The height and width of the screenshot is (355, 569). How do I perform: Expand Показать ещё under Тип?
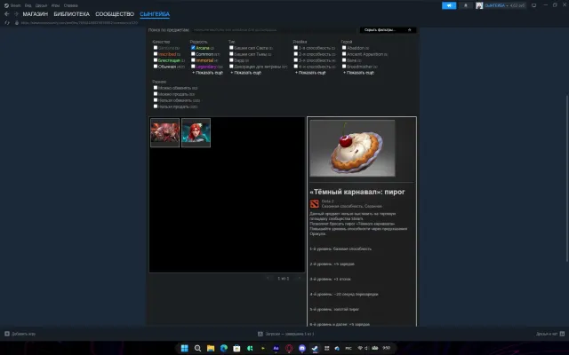point(245,73)
